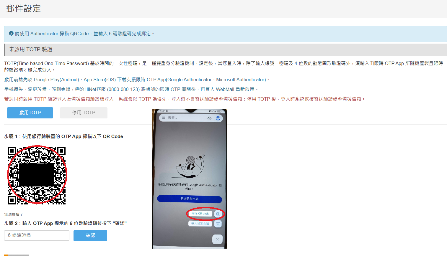Confirm the code with the 確認 button
This screenshot has width=447, height=261.
pyautogui.click(x=90, y=236)
